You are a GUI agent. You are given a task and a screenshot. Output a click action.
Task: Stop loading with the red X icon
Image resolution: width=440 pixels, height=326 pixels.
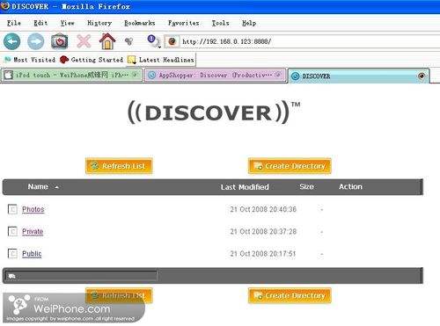(x=84, y=41)
